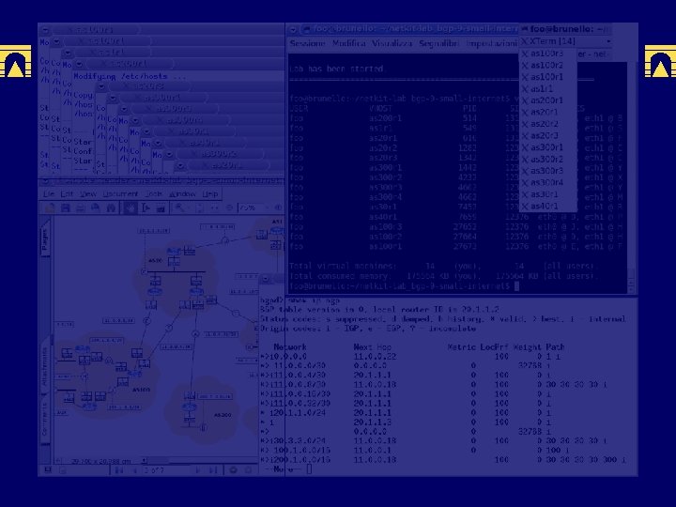
Task: Select as20r1 in the XTerm list
Action: point(547,112)
